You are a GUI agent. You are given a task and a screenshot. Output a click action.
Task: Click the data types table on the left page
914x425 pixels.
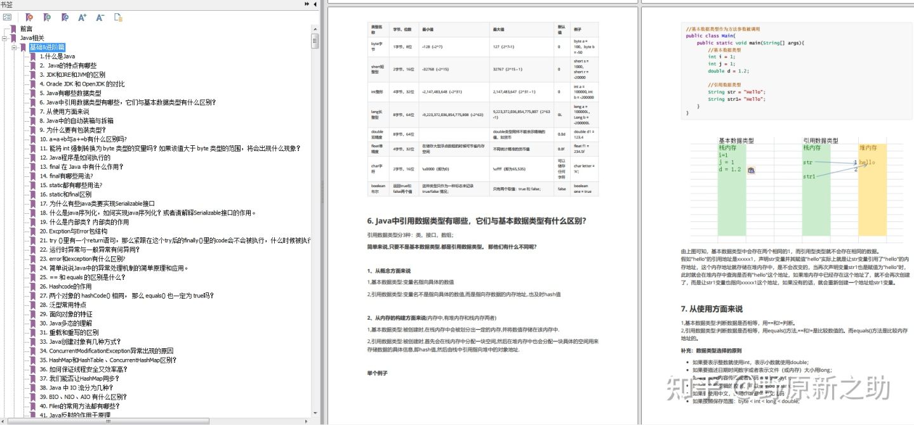483,109
